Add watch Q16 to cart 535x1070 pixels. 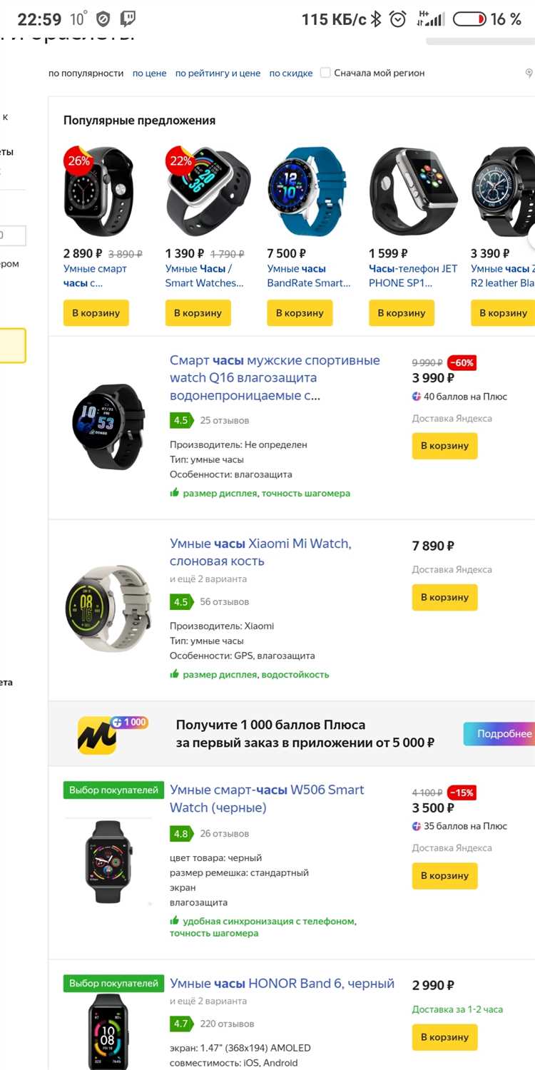tap(444, 446)
